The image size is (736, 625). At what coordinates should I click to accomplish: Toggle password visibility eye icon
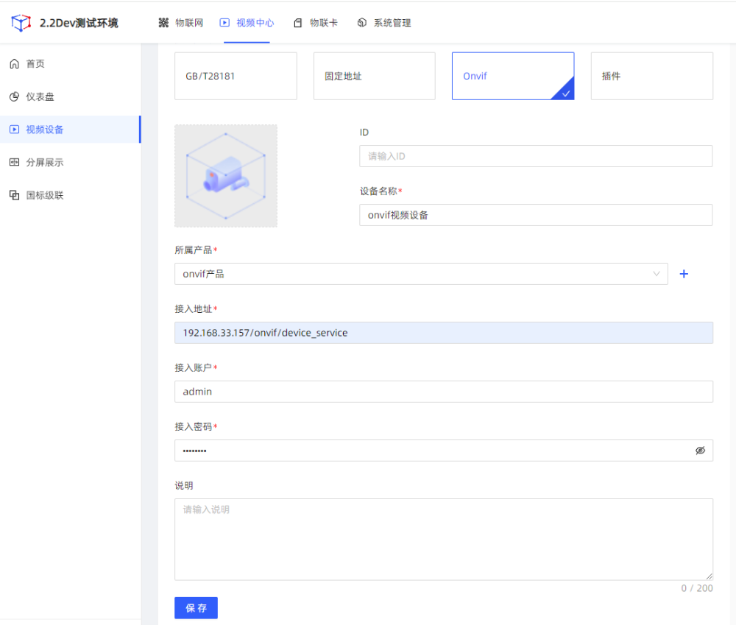pos(700,451)
